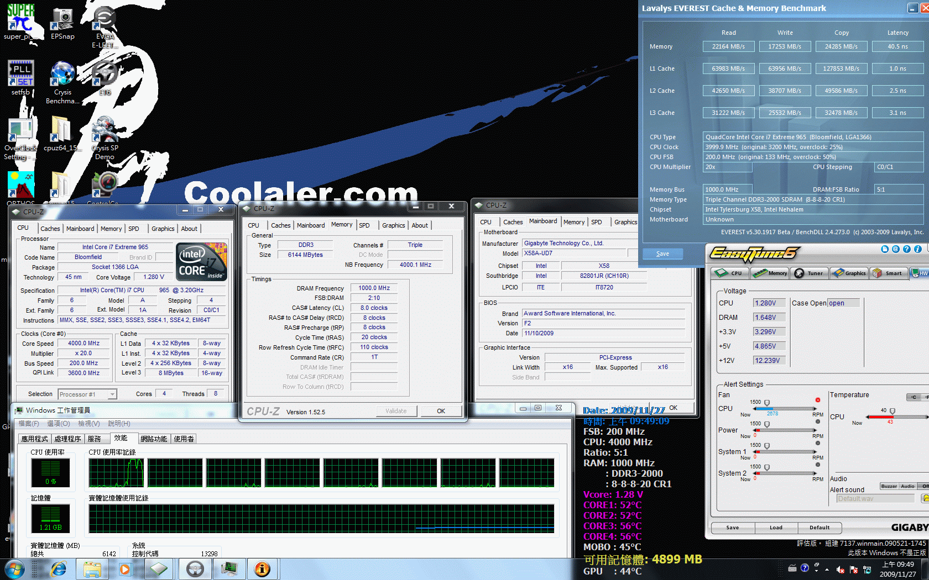Click the Memory Read 22164 MB/s result cell
The width and height of the screenshot is (929, 580).
(728, 46)
